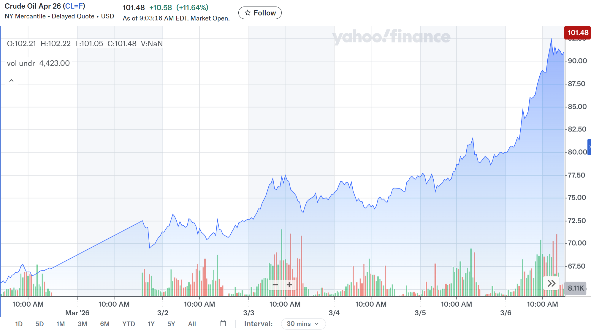Open the date range calendar icon

(223, 323)
